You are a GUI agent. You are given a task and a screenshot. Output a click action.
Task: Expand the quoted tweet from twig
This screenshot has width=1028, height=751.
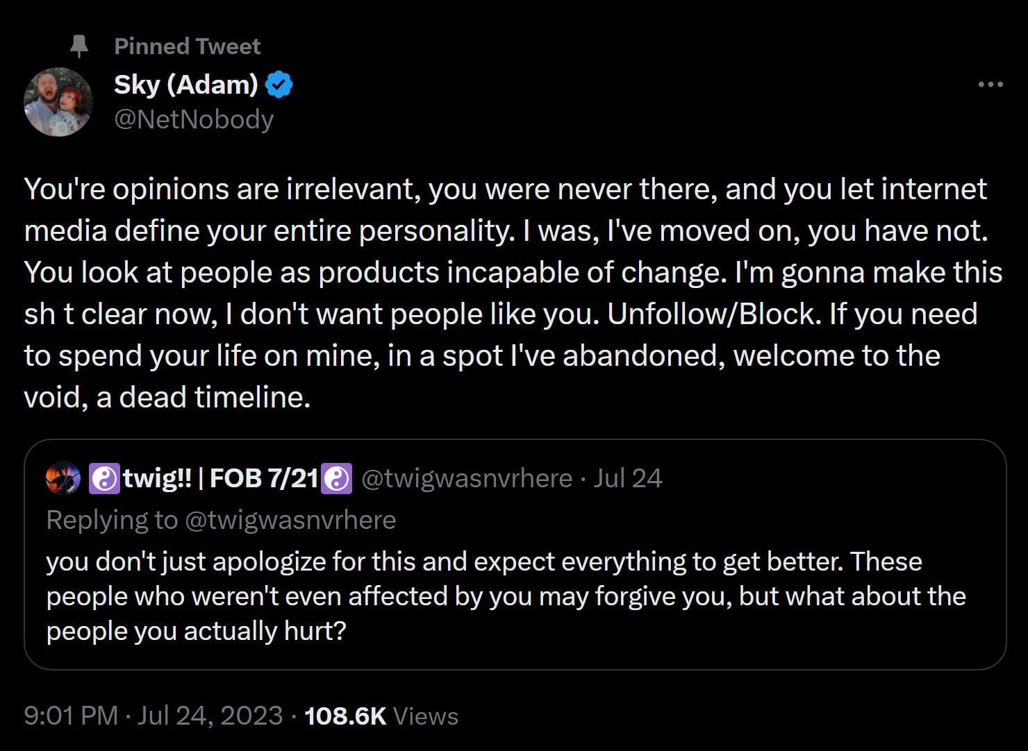[x=514, y=555]
